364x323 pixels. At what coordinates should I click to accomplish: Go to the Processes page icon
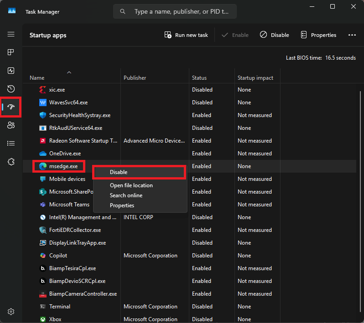pyautogui.click(x=11, y=52)
